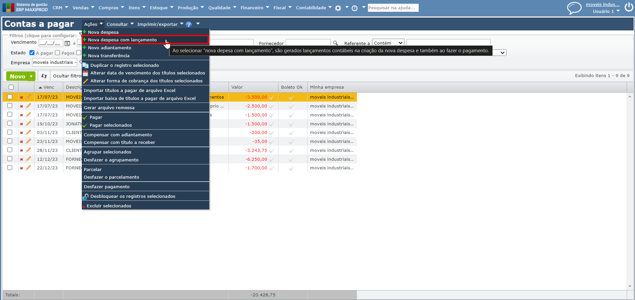Click pay checkmark beside -6.250,00 value
Screen dimensions: 635x300
point(271,159)
